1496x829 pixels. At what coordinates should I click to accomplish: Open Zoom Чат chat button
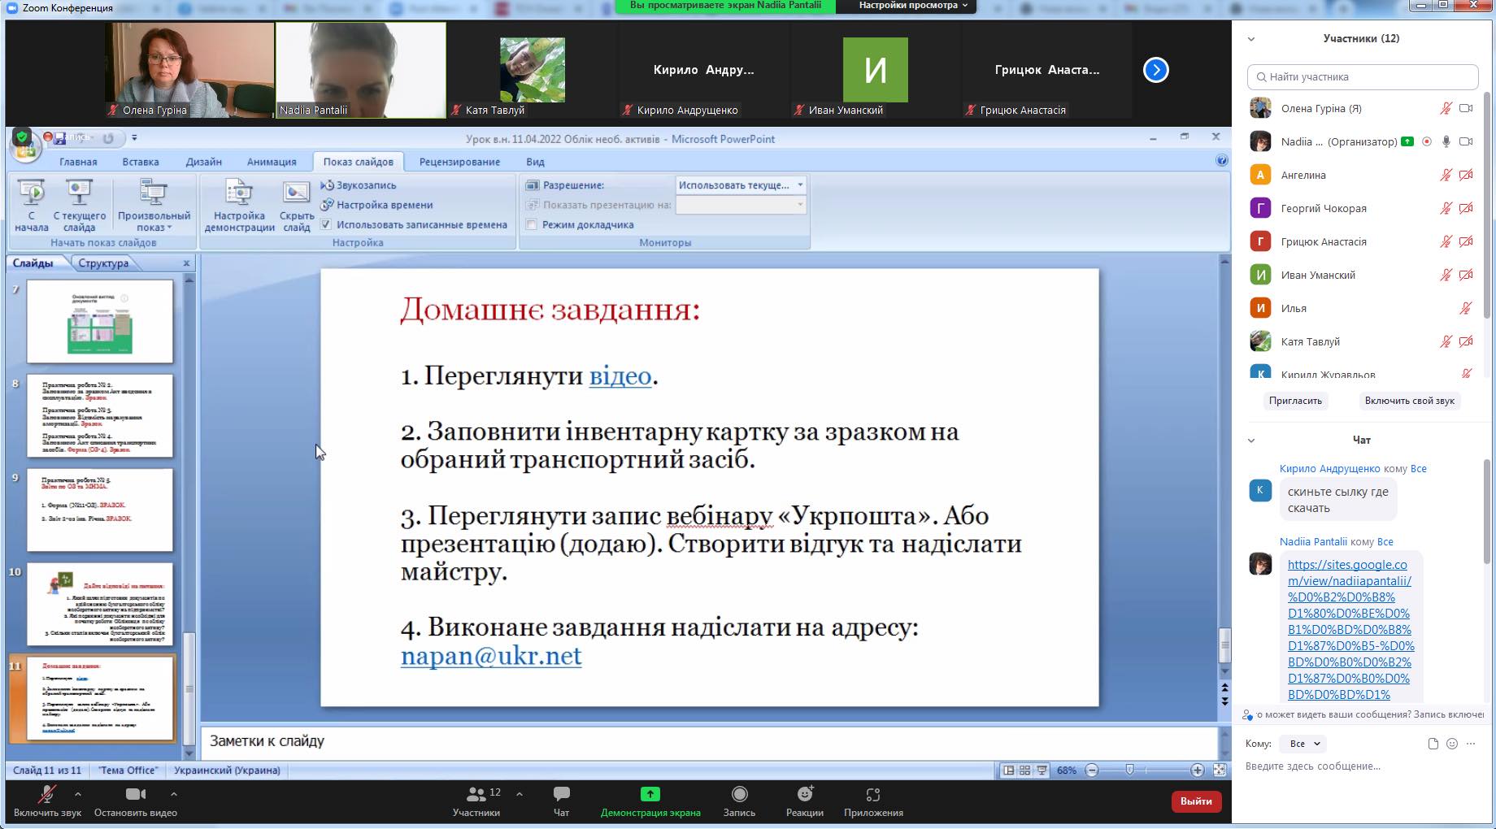(x=561, y=801)
